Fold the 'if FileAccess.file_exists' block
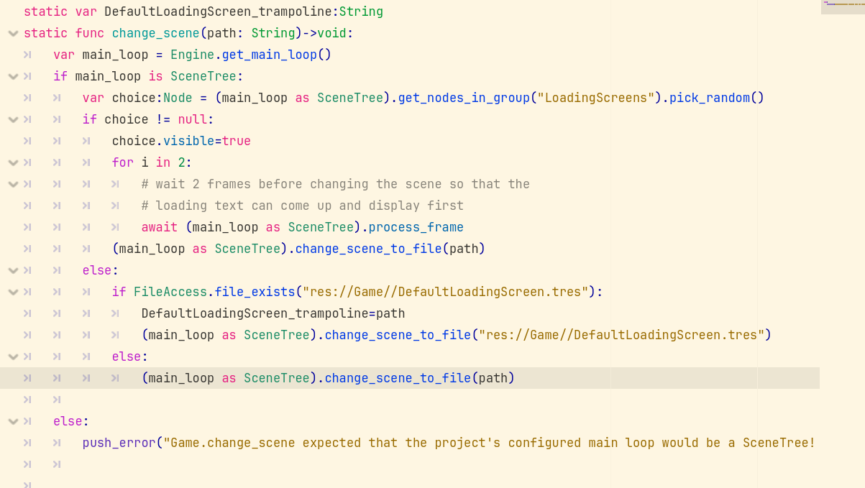Image resolution: width=865 pixels, height=488 pixels. point(13,292)
